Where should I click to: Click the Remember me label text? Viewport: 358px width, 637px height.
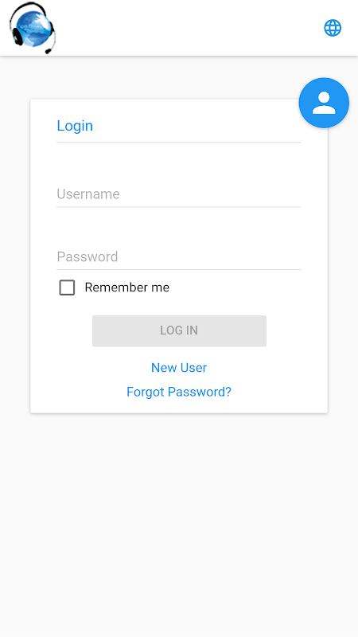[126, 287]
